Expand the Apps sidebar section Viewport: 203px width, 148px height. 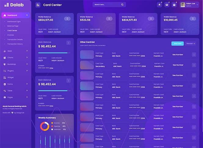pyautogui.click(x=10, y=51)
